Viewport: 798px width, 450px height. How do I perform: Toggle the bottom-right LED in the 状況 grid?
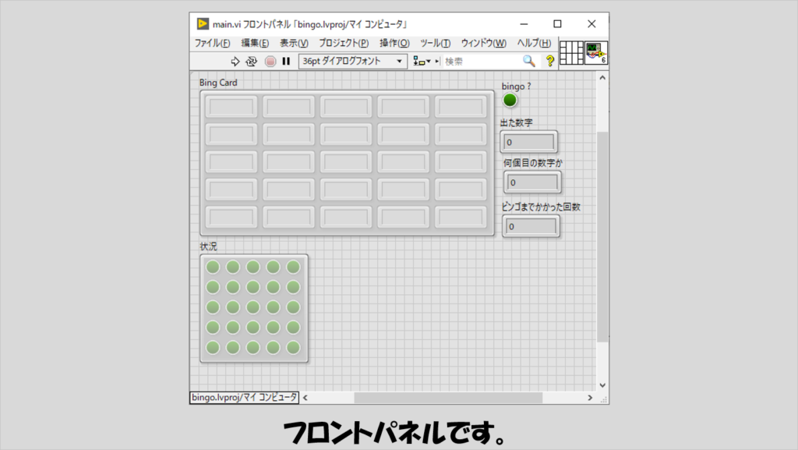pyautogui.click(x=293, y=347)
